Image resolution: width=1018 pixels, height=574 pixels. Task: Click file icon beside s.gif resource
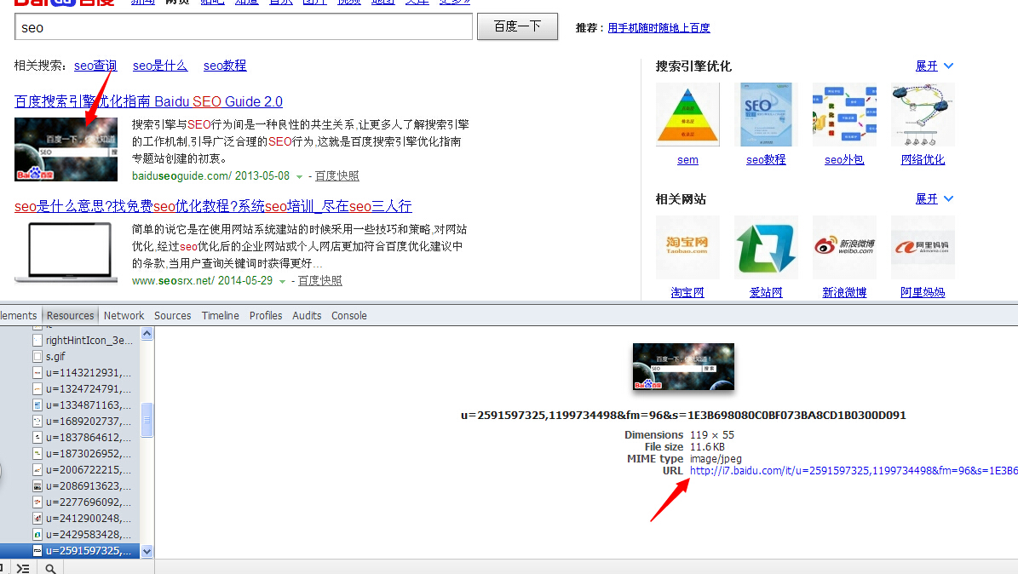37,357
